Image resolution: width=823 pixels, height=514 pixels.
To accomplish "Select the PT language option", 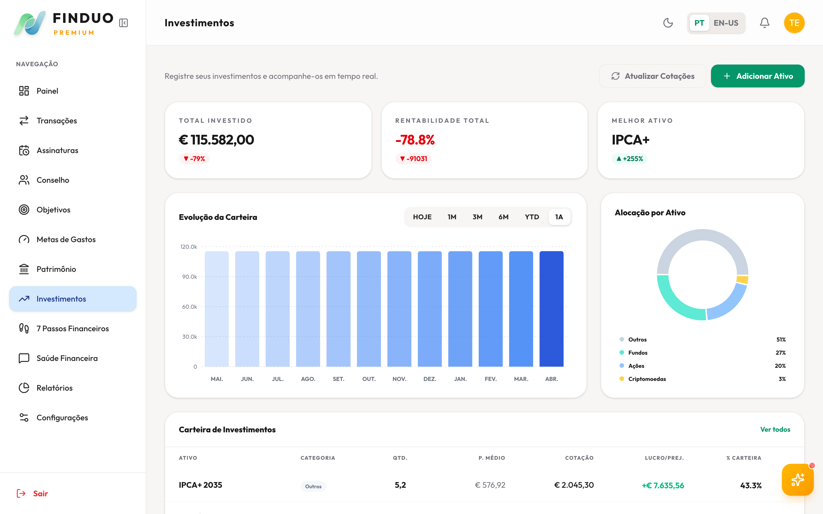I will [x=699, y=23].
